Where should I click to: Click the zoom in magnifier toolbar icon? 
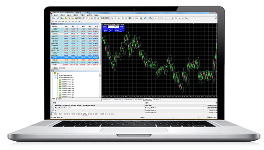coord(123,18)
